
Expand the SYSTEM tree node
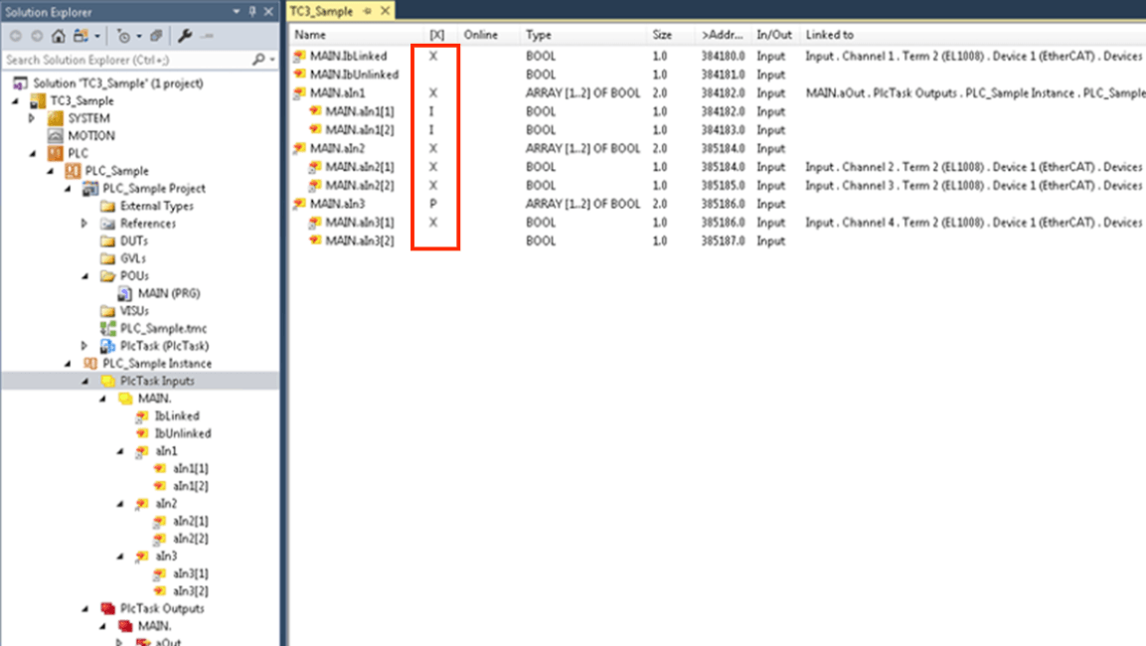pyautogui.click(x=32, y=118)
